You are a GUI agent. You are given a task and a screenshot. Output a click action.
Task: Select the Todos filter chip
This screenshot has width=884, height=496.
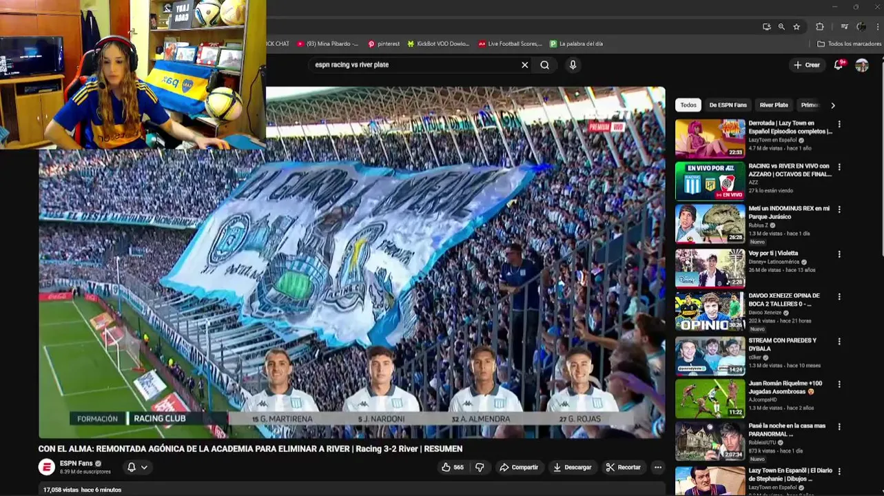click(688, 105)
